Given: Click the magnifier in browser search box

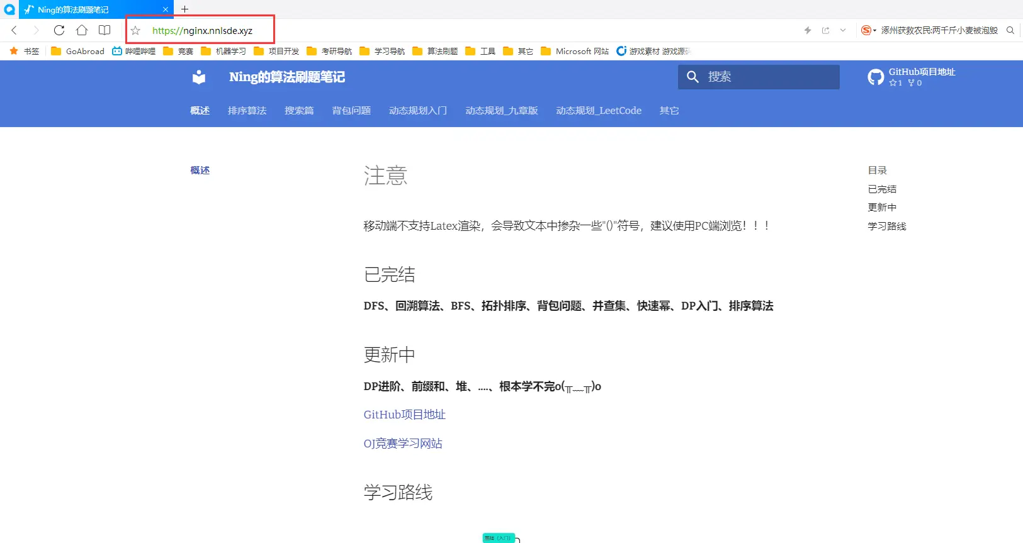Looking at the screenshot, I should point(1010,30).
